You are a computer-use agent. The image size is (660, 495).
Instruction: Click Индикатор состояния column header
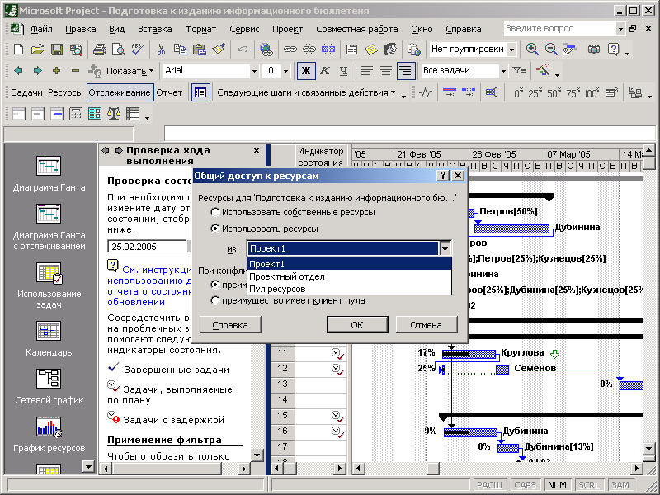click(320, 157)
